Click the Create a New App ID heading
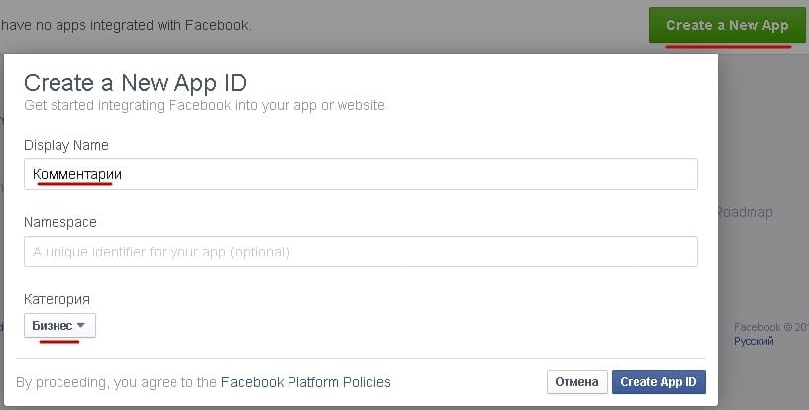 [135, 83]
